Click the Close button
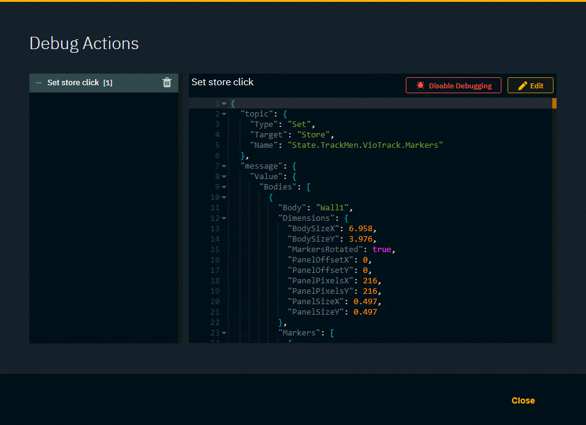 pos(523,400)
